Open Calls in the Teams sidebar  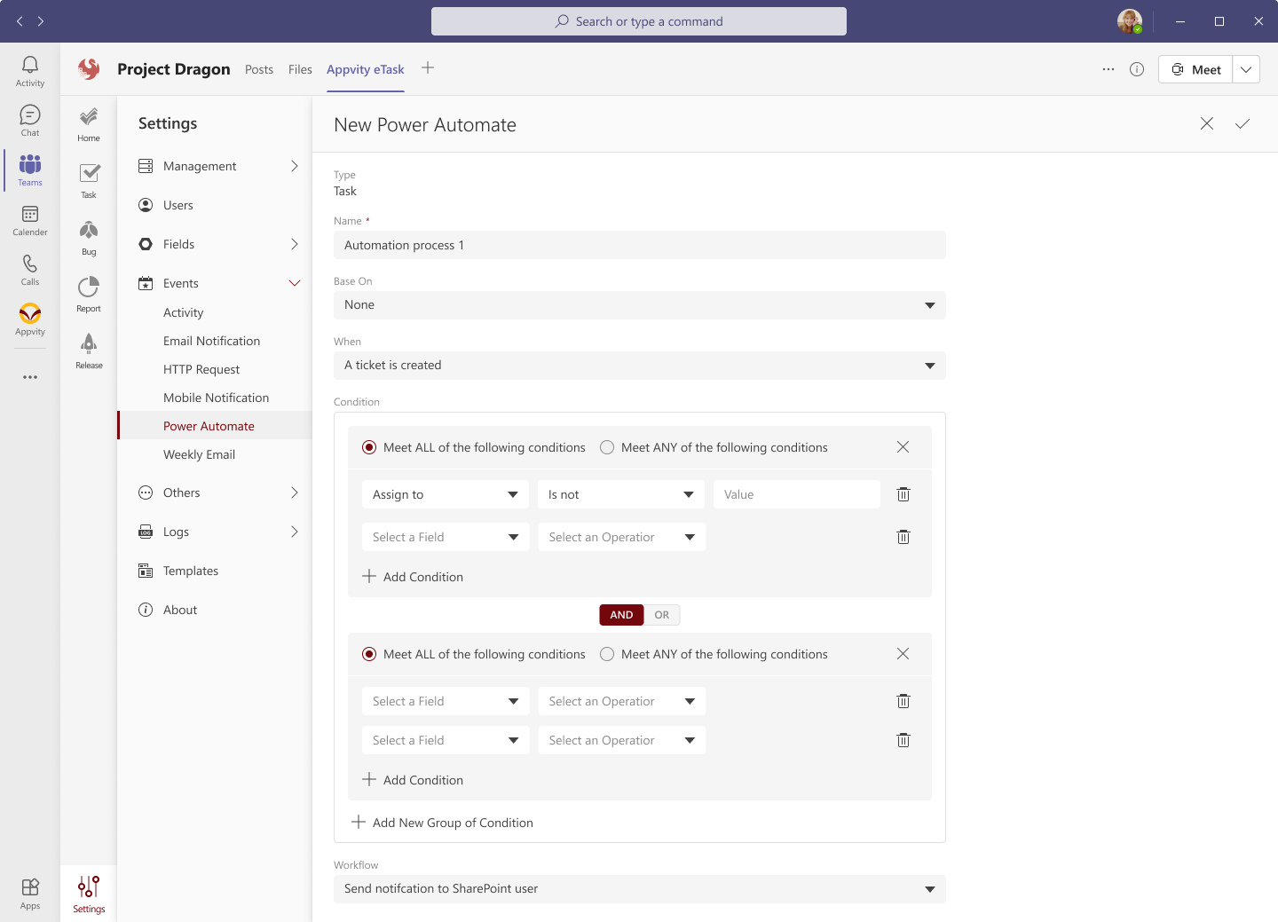click(x=30, y=269)
